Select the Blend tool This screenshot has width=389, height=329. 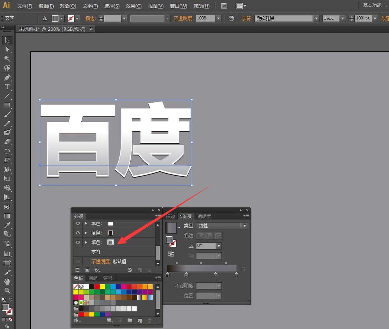7,234
